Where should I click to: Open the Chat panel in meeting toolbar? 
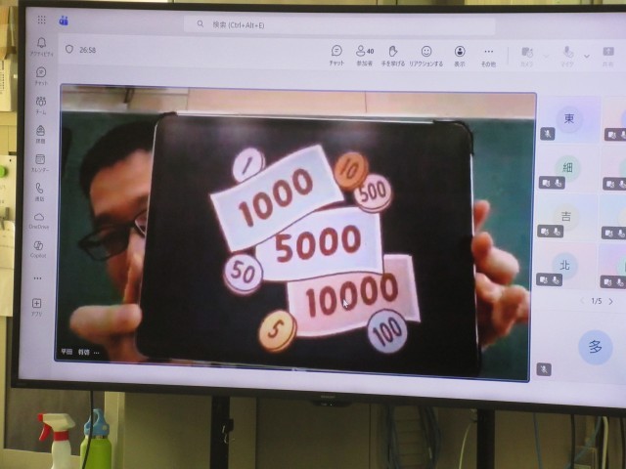tap(336, 55)
